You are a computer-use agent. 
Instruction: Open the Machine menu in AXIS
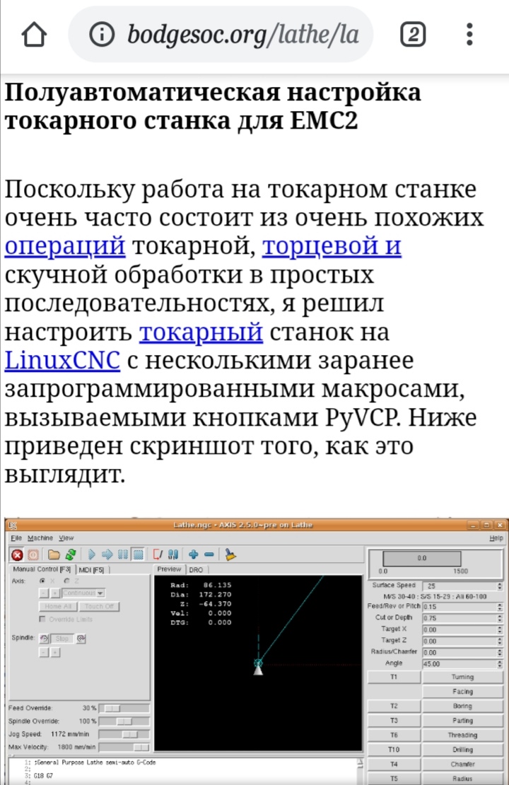[x=40, y=537]
